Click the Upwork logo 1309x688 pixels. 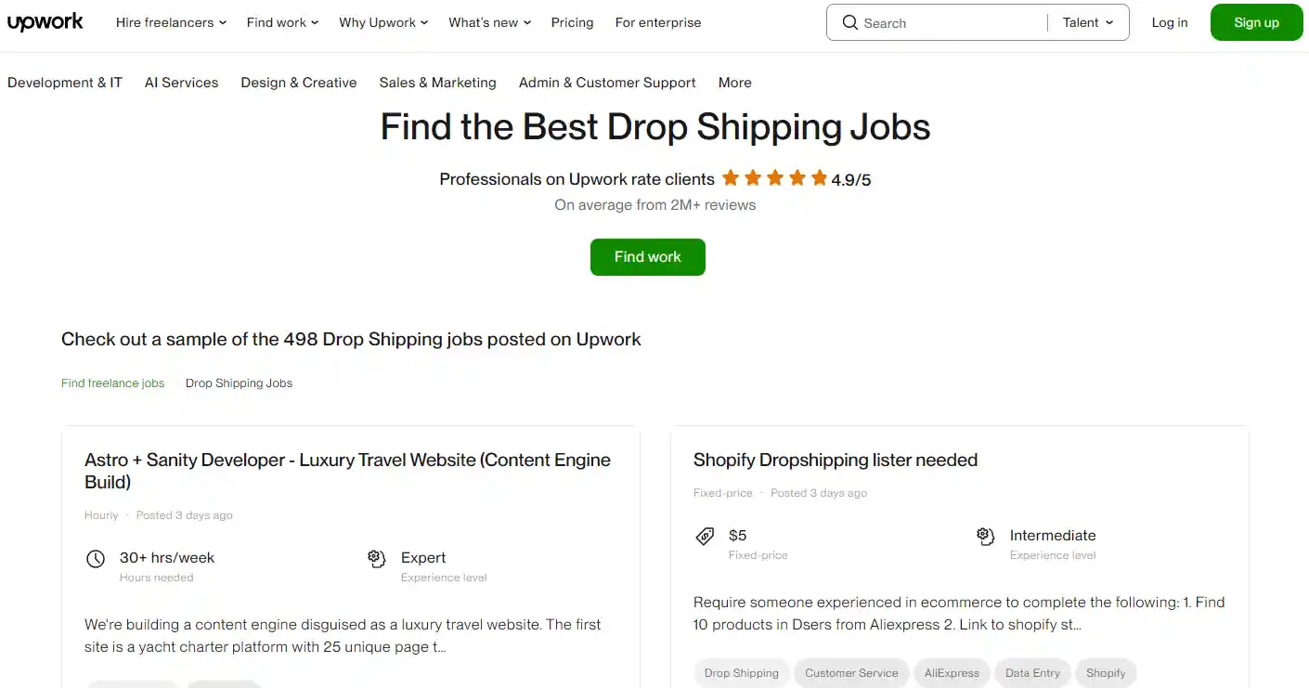[45, 21]
